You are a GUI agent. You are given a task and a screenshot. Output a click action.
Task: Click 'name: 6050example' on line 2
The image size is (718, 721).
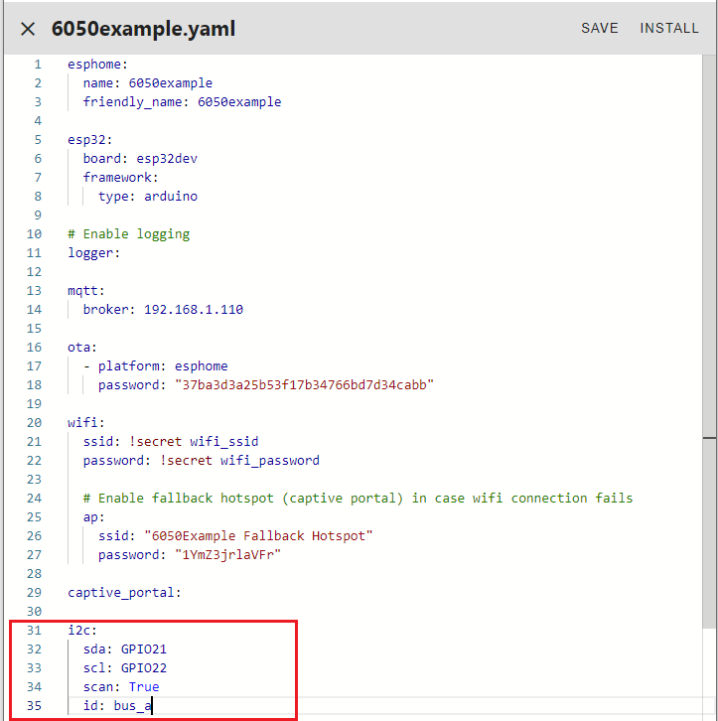tap(148, 82)
